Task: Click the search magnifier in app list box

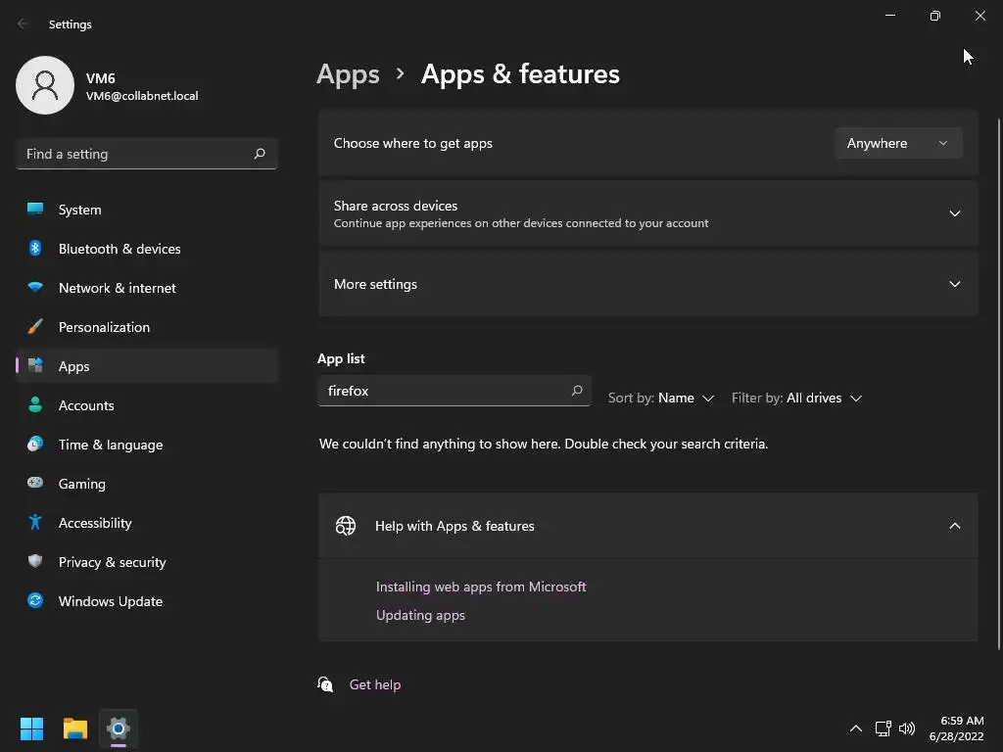Action: [577, 391]
